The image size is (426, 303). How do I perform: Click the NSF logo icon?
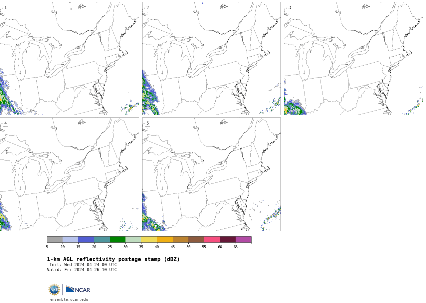(54, 290)
